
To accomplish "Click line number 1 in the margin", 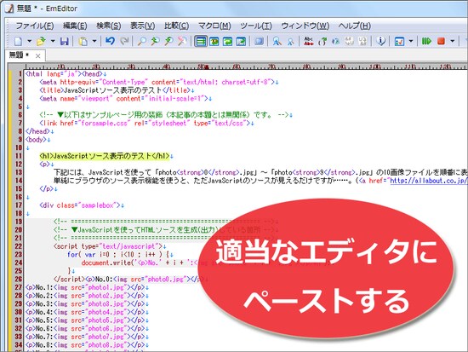I will (x=20, y=74).
